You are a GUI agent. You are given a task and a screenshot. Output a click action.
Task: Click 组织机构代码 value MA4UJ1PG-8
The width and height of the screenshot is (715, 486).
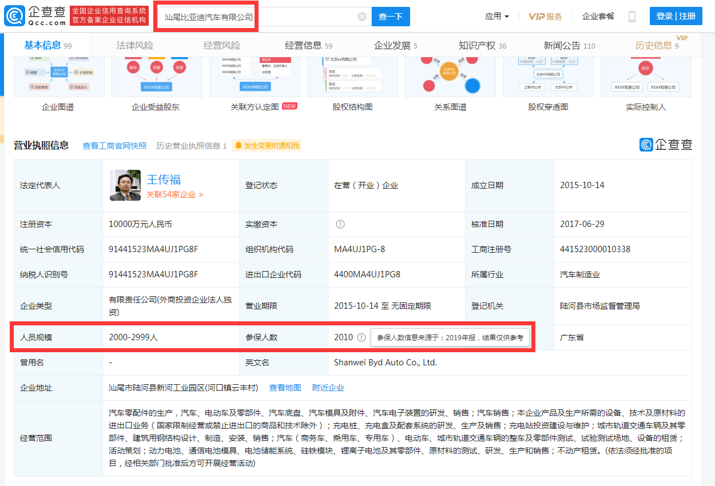pyautogui.click(x=359, y=249)
